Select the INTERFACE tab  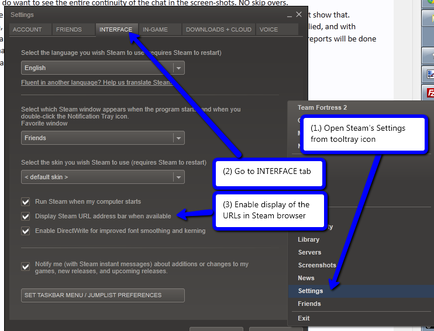click(116, 30)
